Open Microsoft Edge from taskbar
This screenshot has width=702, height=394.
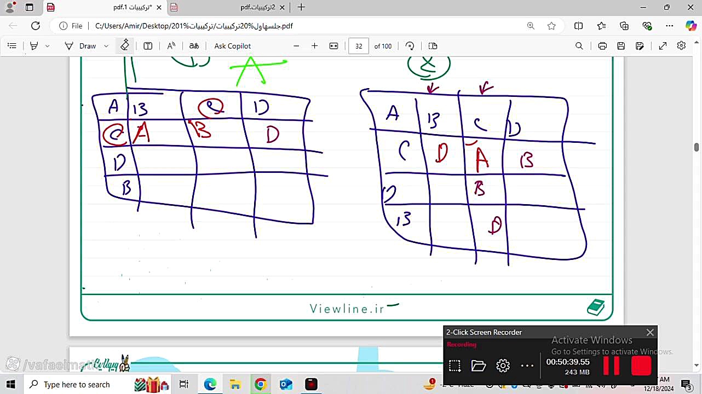210,385
